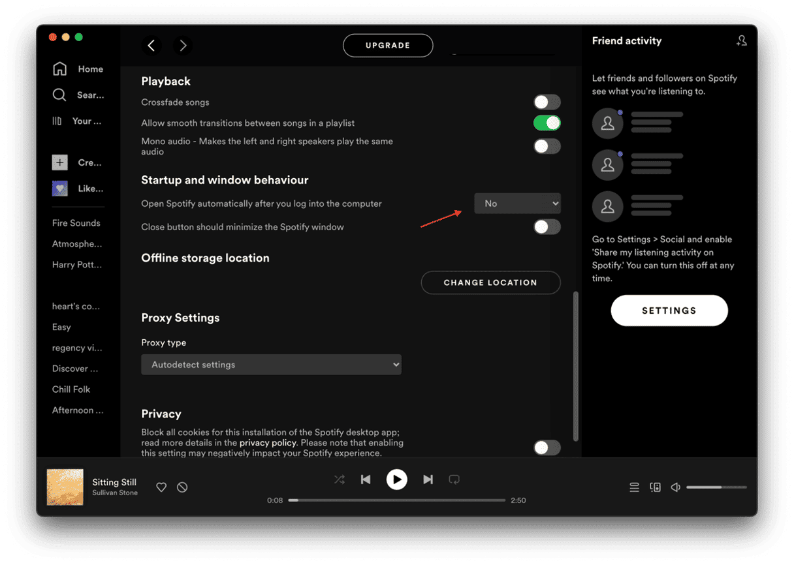Image resolution: width=794 pixels, height=565 pixels.
Task: Open Your Library in the sidebar
Action: point(77,121)
